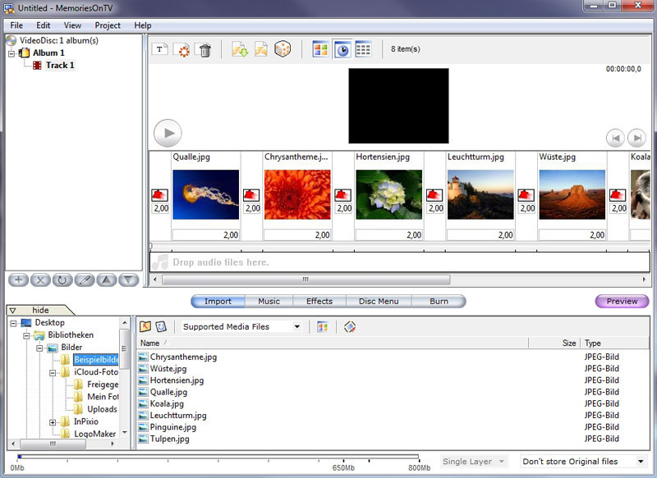Open the Supported Media Files dropdown
This screenshot has height=478, width=657.
click(241, 326)
